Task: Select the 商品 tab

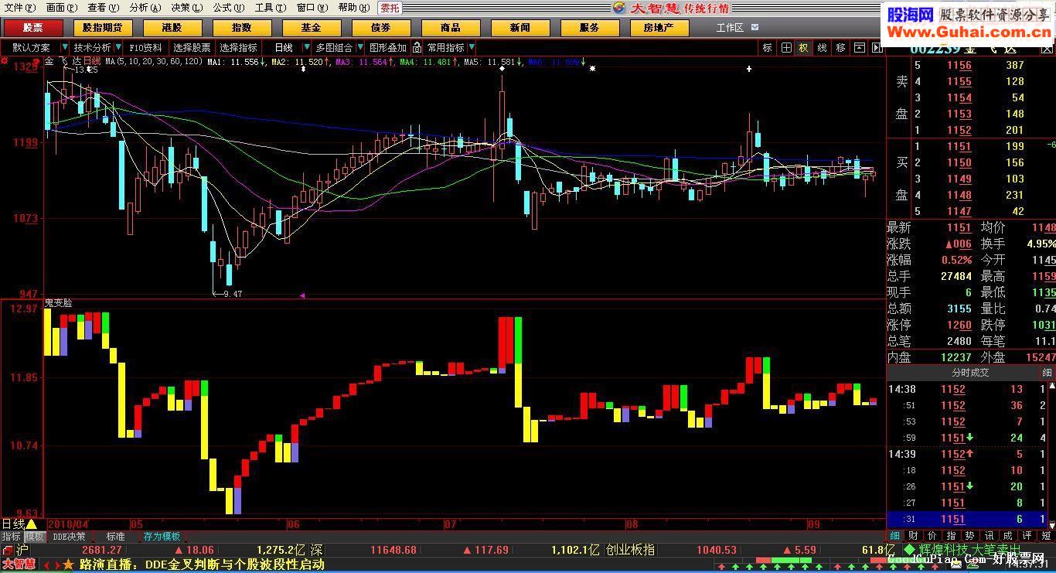Action: click(x=451, y=27)
